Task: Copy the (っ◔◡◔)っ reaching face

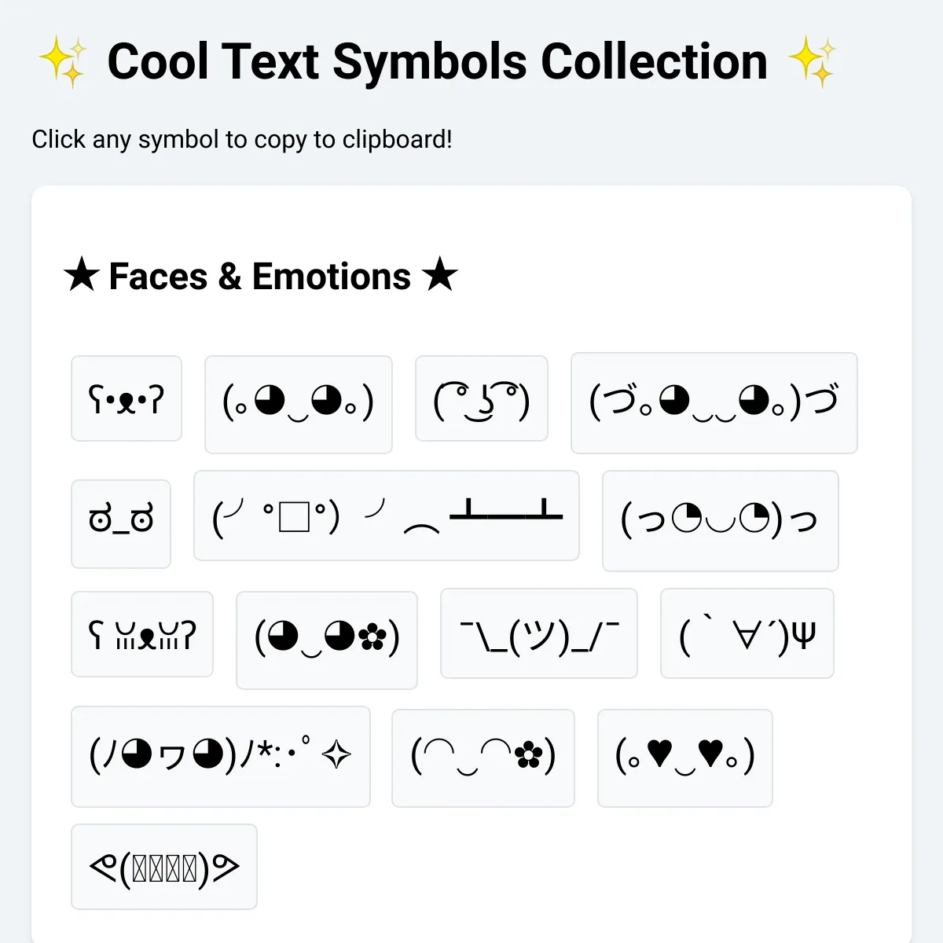Action: point(721,521)
